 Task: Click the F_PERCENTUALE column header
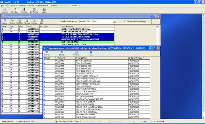[139, 58]
